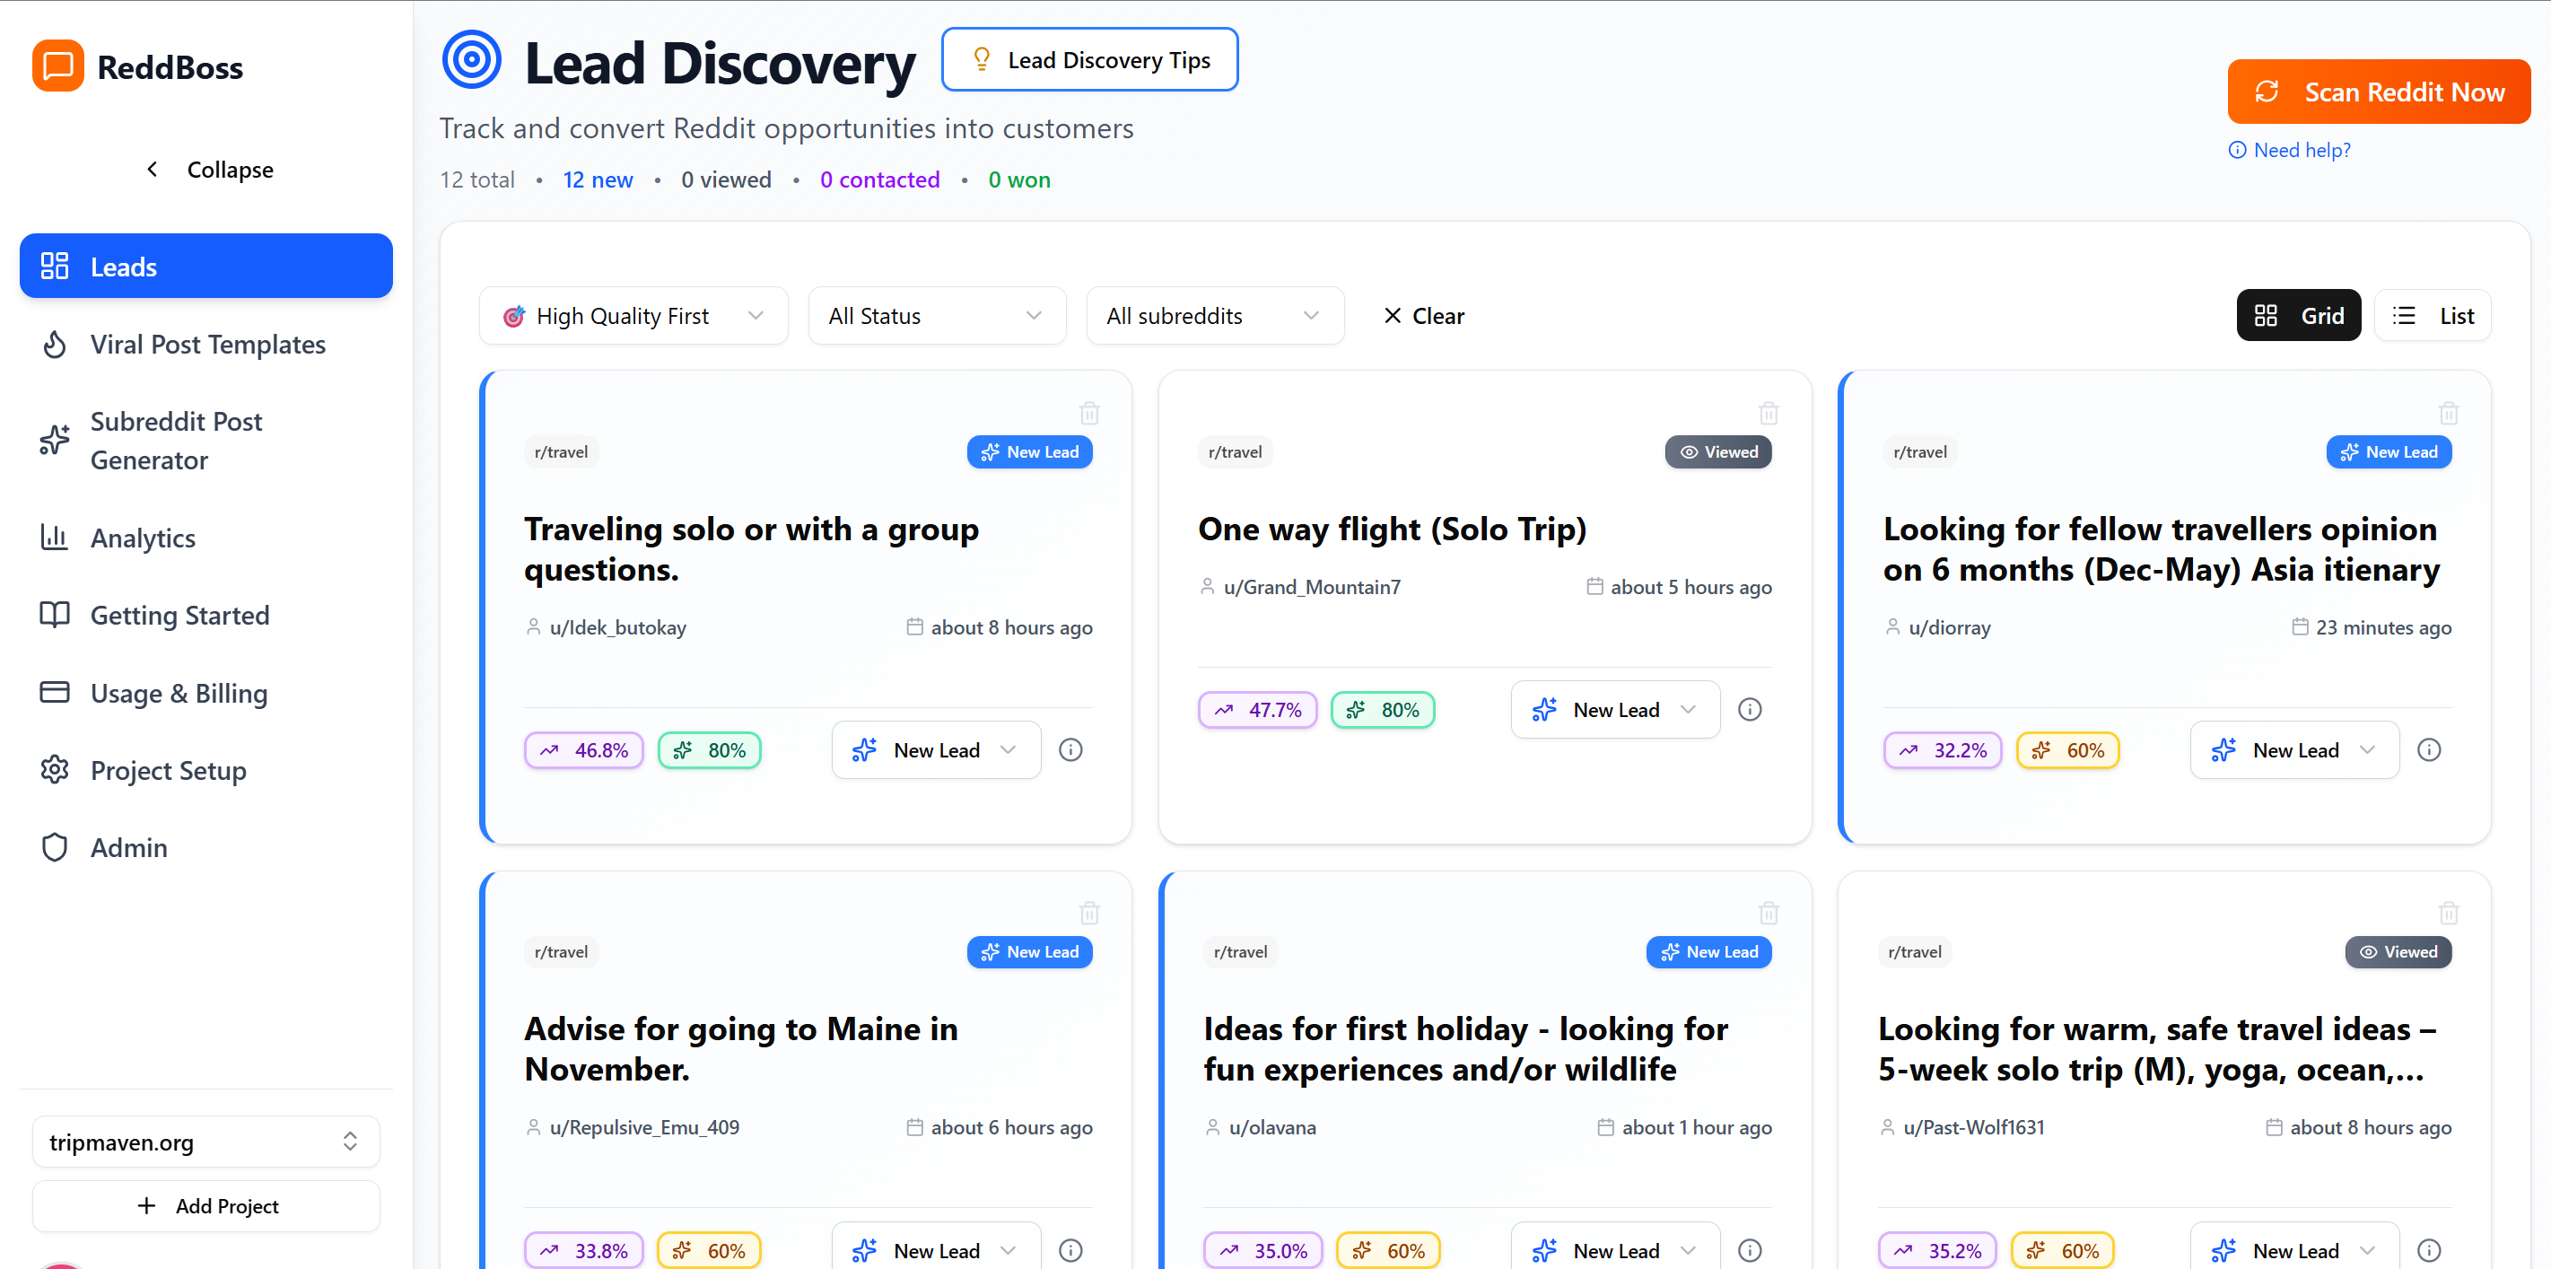The height and width of the screenshot is (1269, 2551).
Task: Toggle Viewed badge on One way flight card
Action: click(x=1718, y=451)
